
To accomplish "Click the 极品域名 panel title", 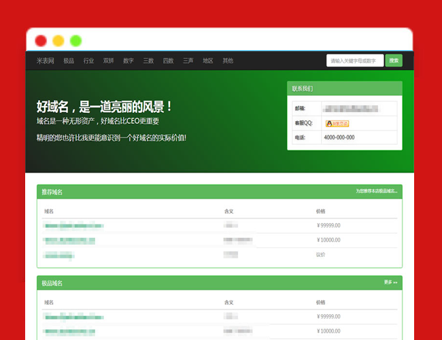I will click(x=52, y=284).
